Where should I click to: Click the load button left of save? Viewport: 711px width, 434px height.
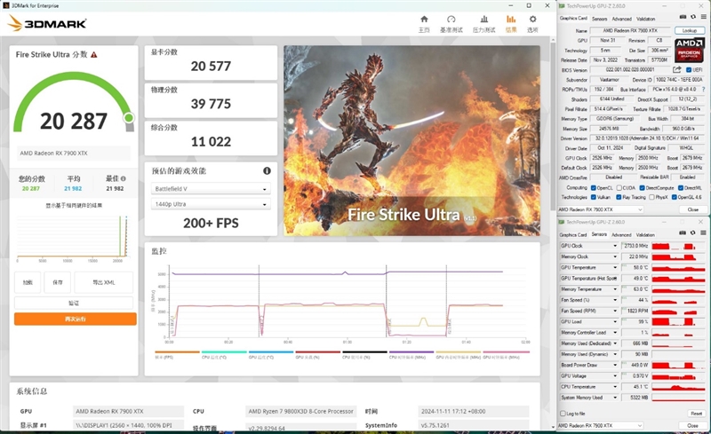point(28,282)
